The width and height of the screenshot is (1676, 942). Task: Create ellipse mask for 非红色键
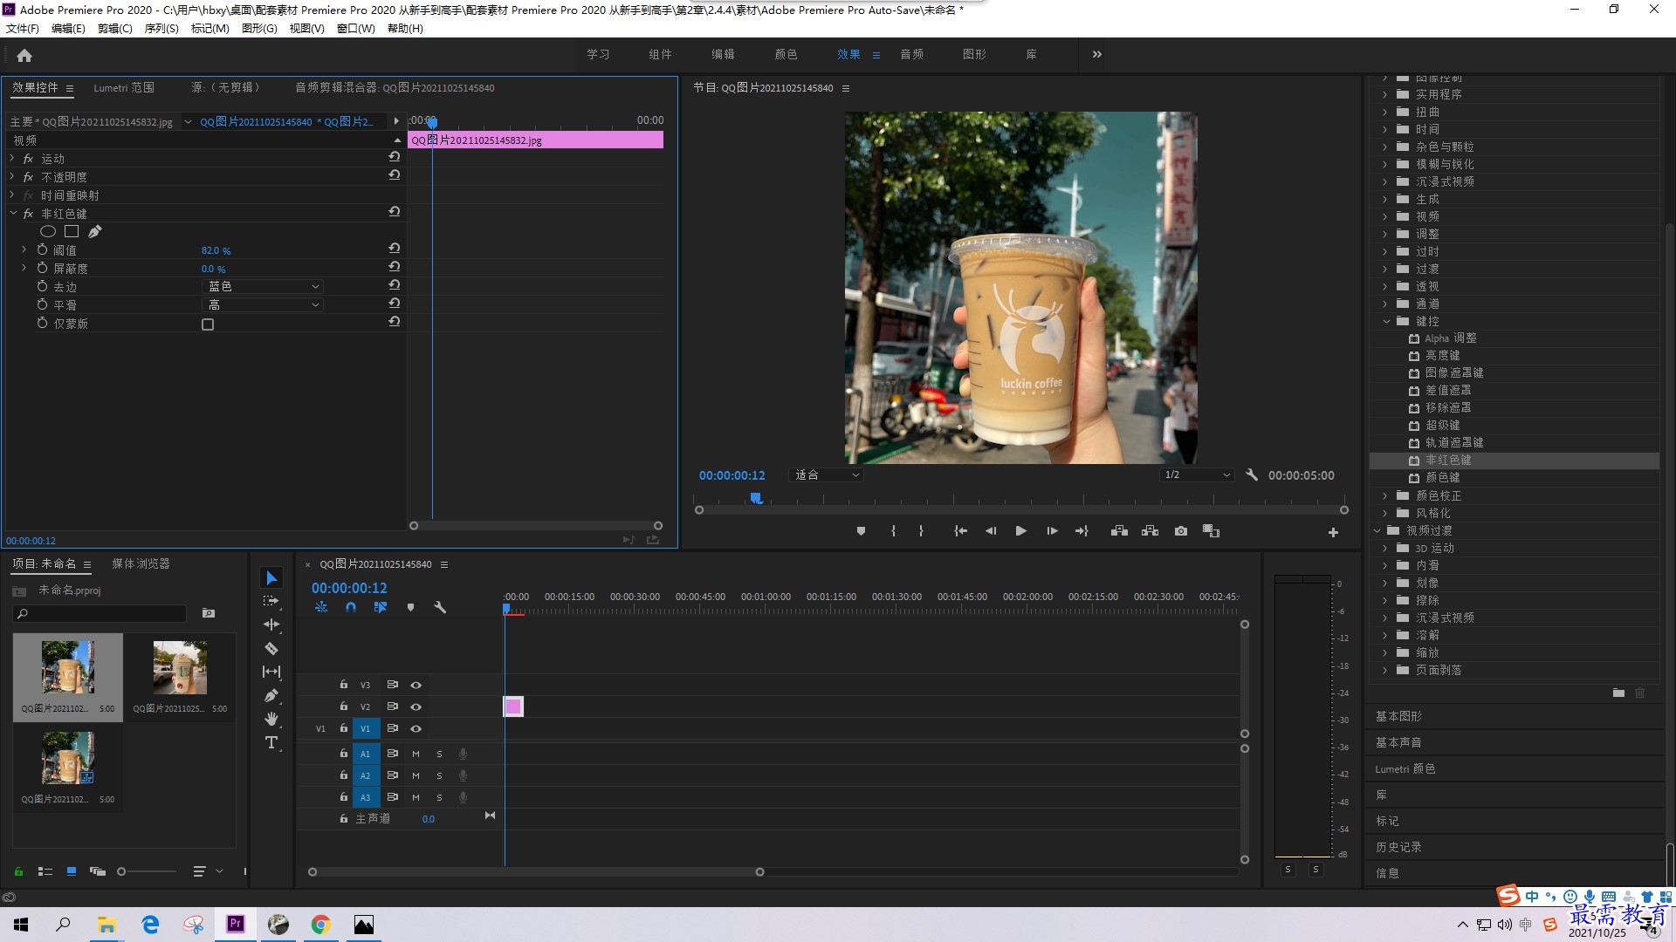point(48,232)
